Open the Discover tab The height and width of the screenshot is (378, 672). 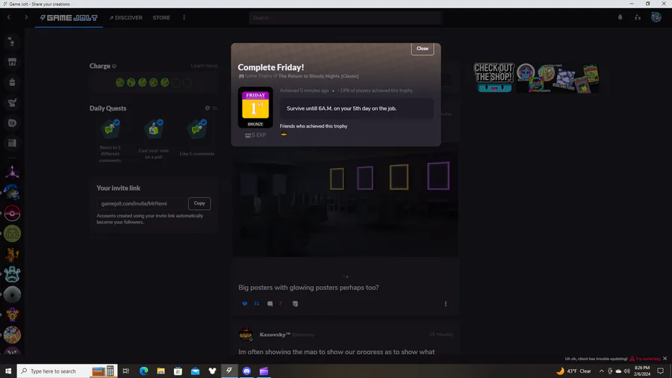pos(126,18)
